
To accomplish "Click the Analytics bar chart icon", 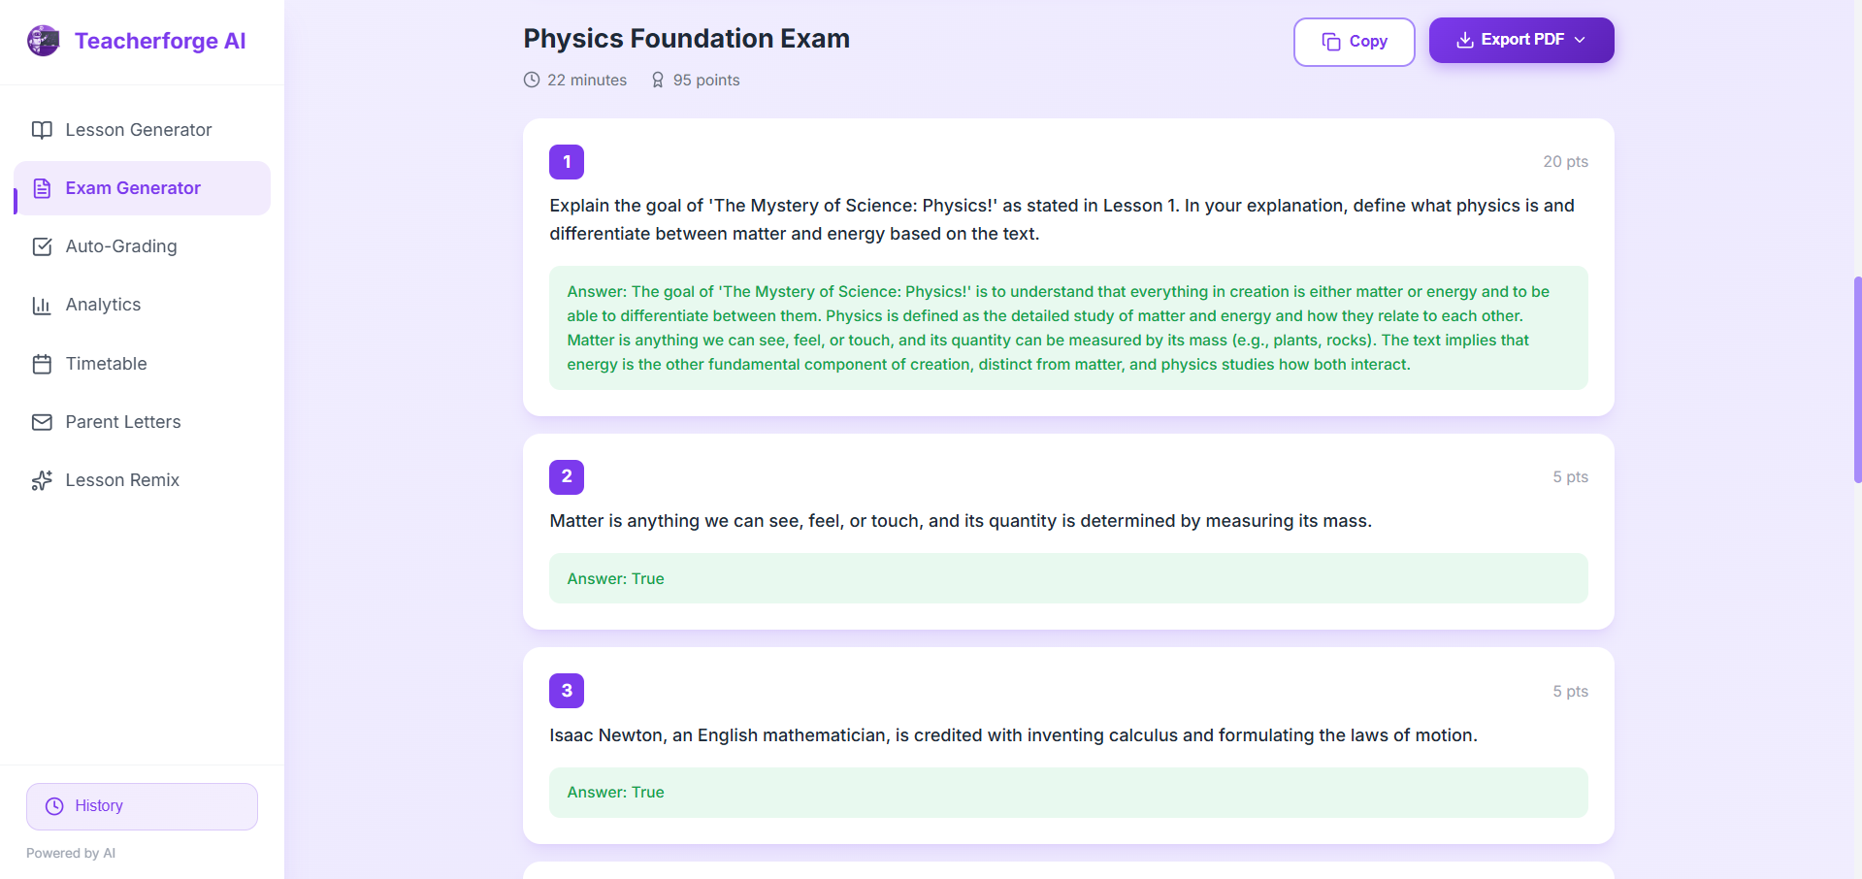I will (42, 306).
